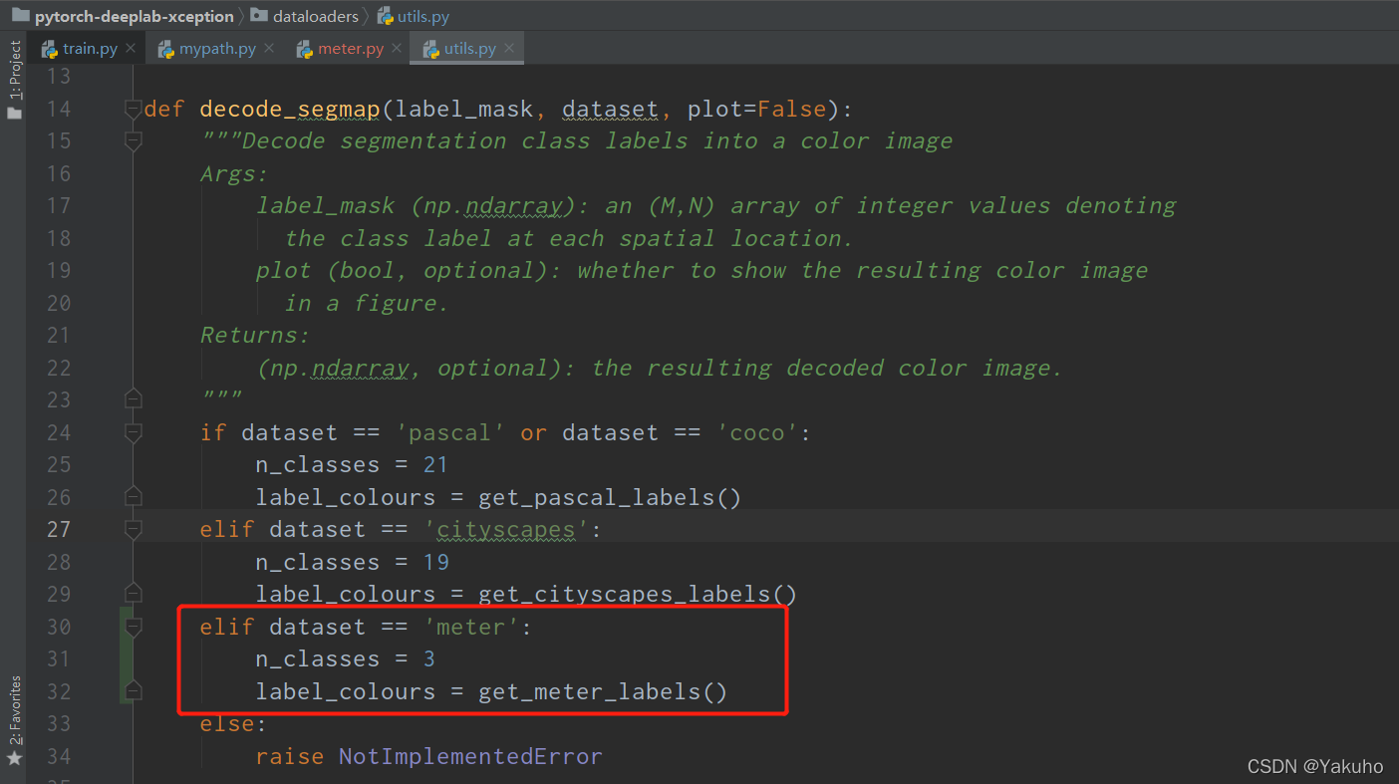Click the value 19 for n_classes
1399x784 pixels.
tap(435, 562)
